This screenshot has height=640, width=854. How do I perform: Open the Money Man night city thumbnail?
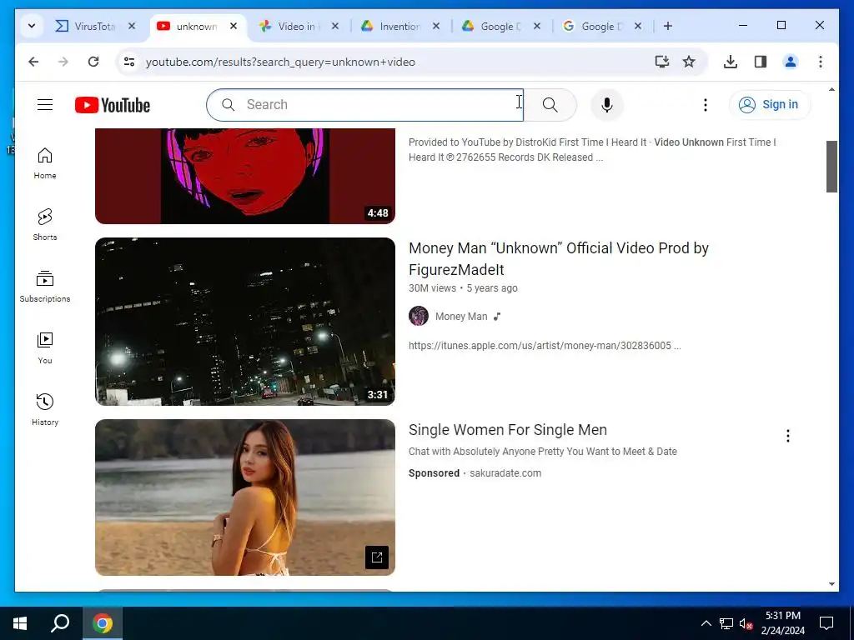[x=245, y=322]
